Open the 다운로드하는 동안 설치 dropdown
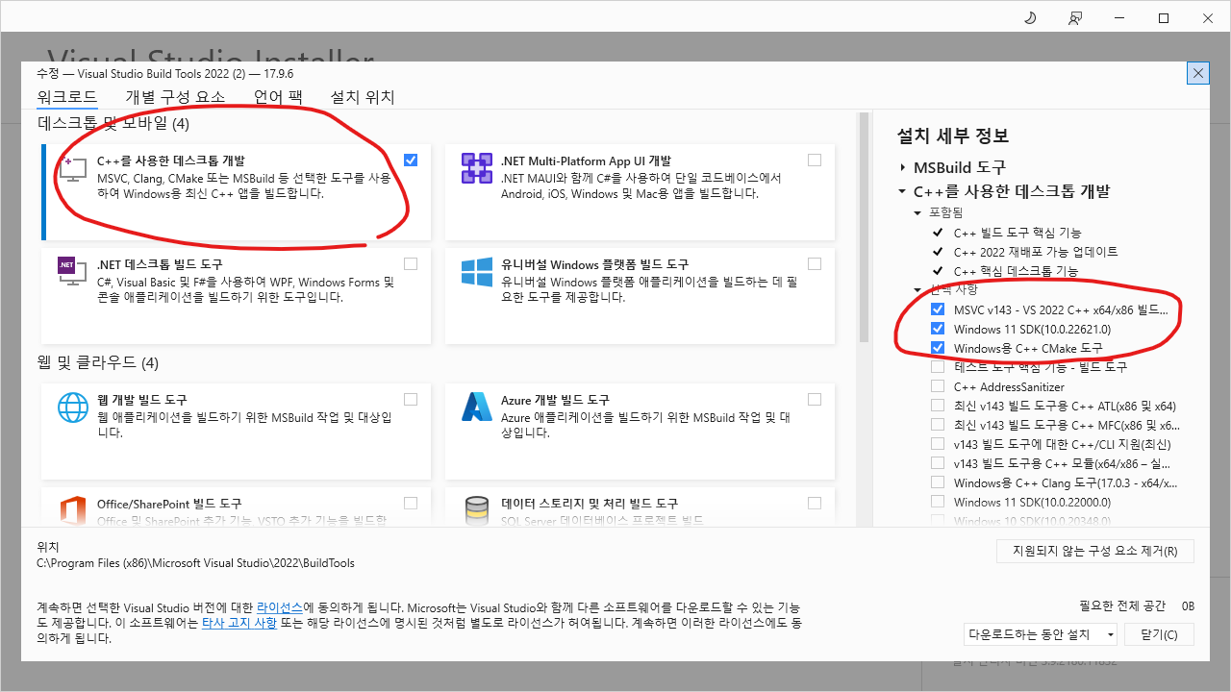 pyautogui.click(x=1041, y=634)
